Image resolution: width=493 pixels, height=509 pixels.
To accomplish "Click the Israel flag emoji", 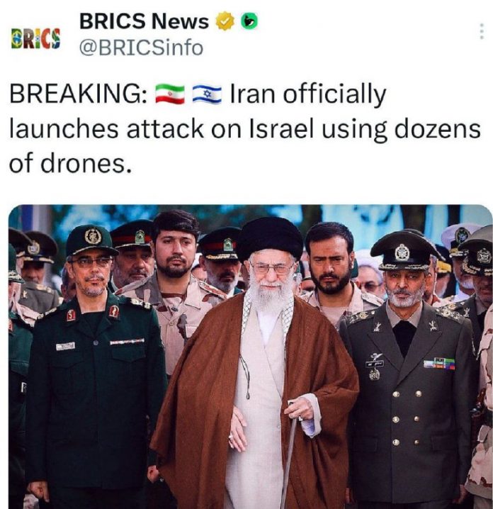I will tap(207, 94).
